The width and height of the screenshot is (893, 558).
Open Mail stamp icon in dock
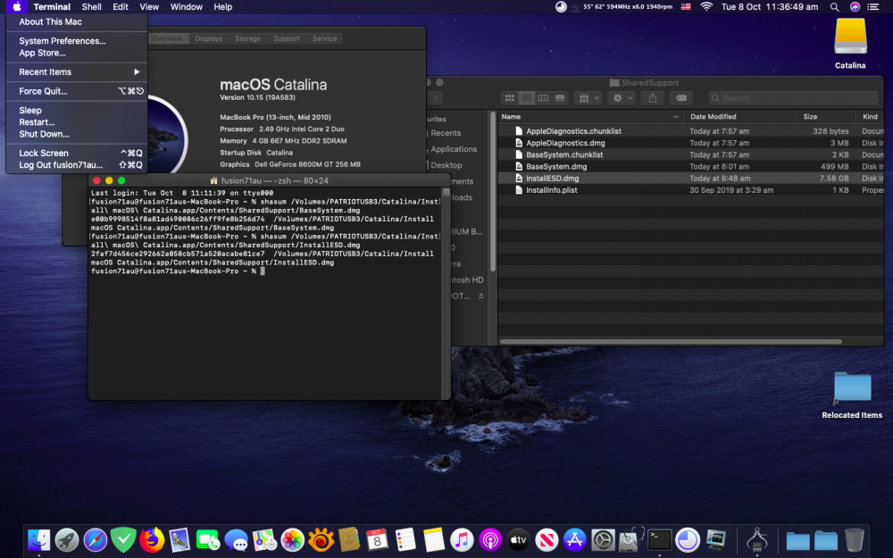[179, 539]
